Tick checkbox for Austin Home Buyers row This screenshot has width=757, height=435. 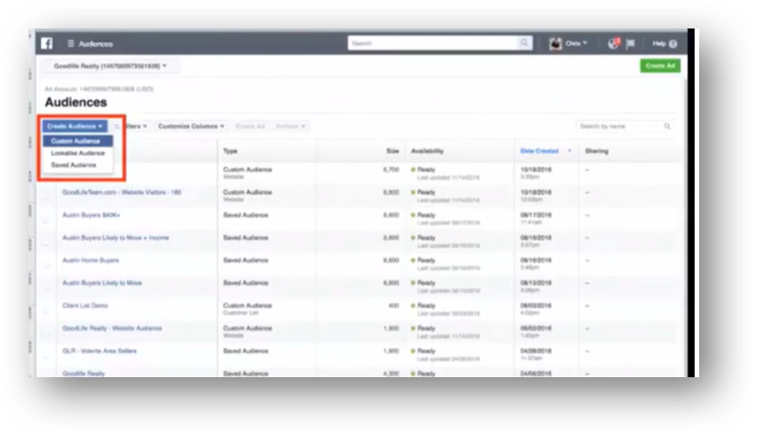[x=46, y=264]
